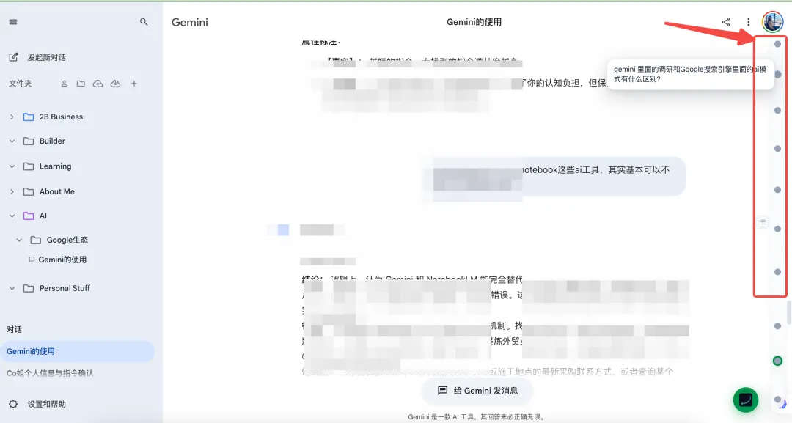Click the topmost timeline dot below avatar
The height and width of the screenshot is (423, 792).
click(778, 45)
